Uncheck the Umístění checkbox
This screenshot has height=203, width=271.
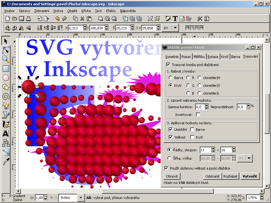click(171, 130)
